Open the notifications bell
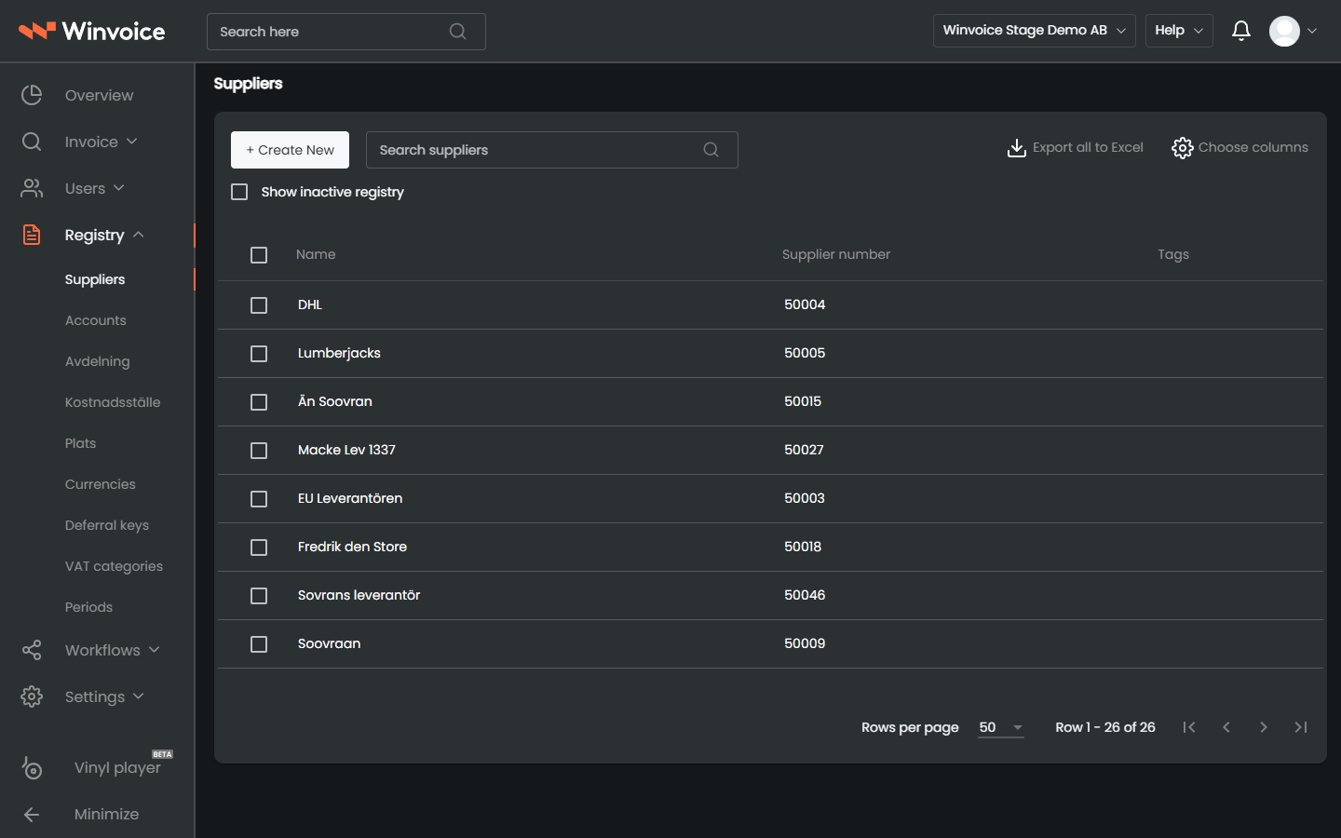This screenshot has width=1341, height=838. click(x=1240, y=31)
